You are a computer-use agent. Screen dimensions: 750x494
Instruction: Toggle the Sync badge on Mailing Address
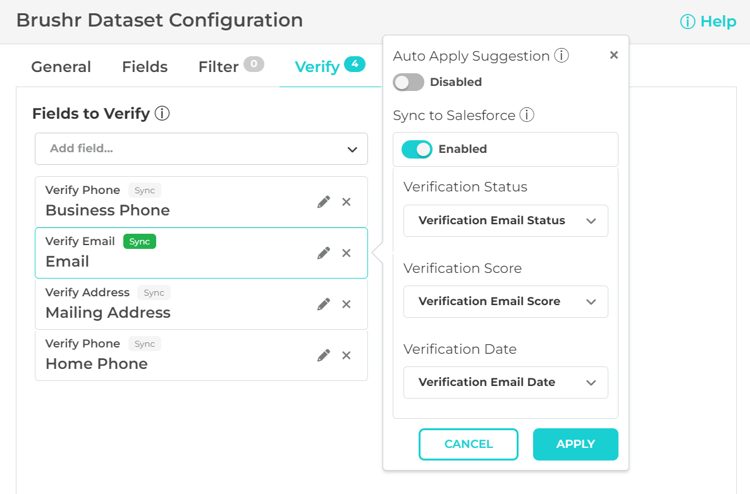pos(154,292)
